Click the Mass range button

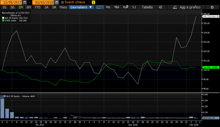[63, 7]
